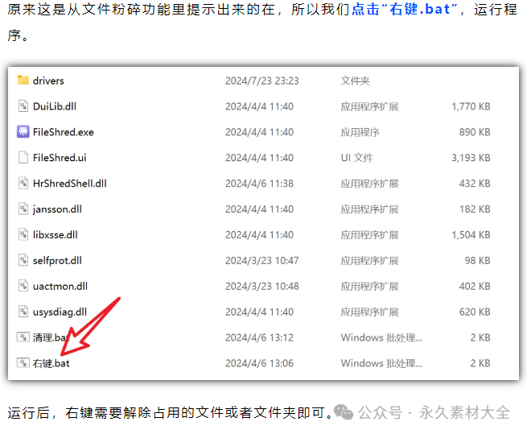
Task: Click the libxsse.dll file icon
Action: click(23, 234)
